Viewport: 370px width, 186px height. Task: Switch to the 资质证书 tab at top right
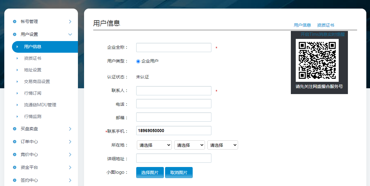tap(326, 25)
